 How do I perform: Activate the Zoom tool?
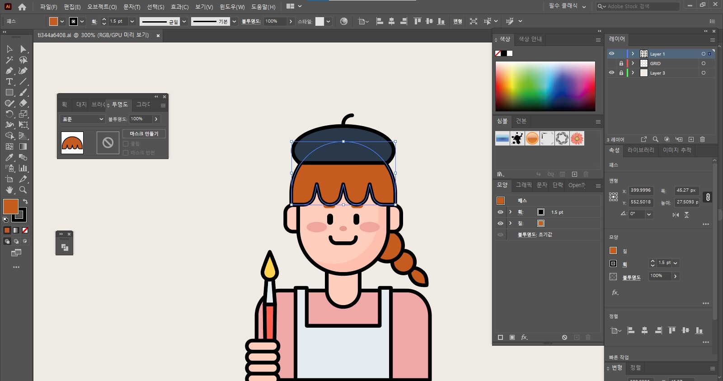point(23,190)
